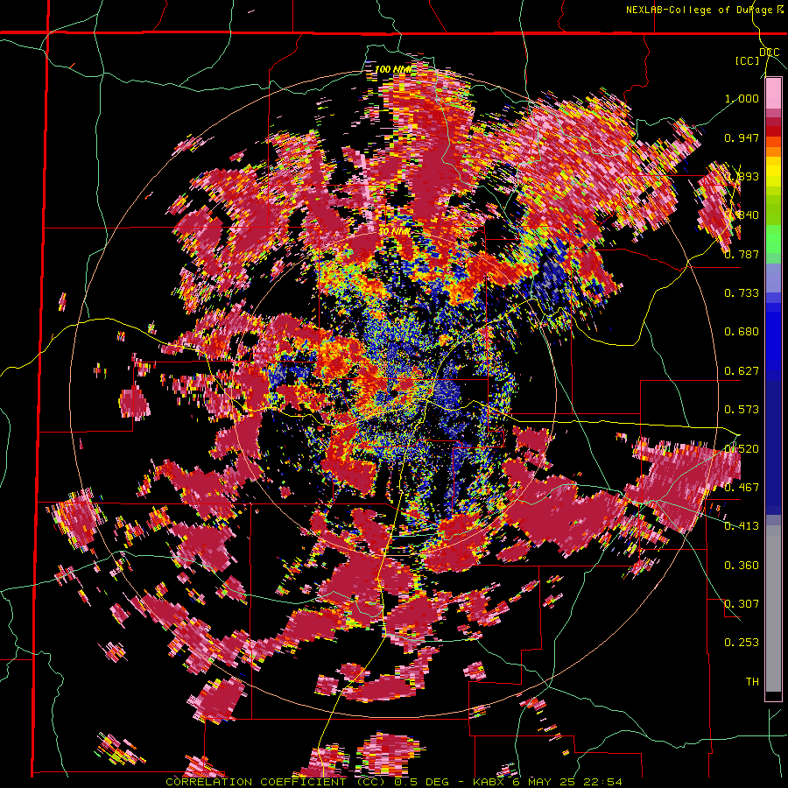Viewport: 788px width, 788px height.
Task: Select the 0.360 legend value
Action: coord(742,566)
